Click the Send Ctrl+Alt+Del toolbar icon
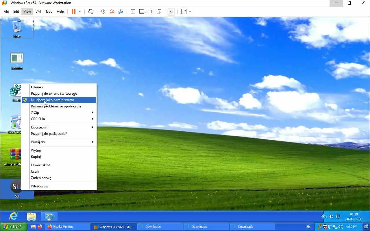 (91, 12)
